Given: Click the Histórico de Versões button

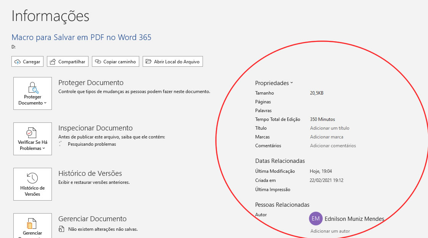Looking at the screenshot, I should point(32,184).
